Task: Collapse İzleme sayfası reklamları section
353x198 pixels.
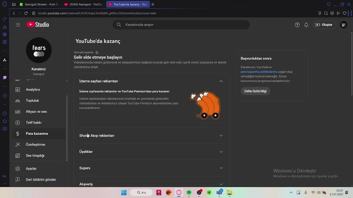Action: click(x=221, y=81)
